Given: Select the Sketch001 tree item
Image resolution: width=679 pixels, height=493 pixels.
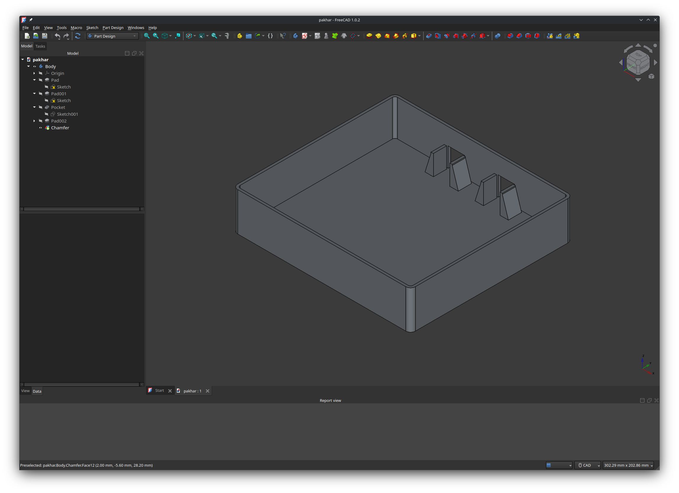Looking at the screenshot, I should [x=67, y=114].
